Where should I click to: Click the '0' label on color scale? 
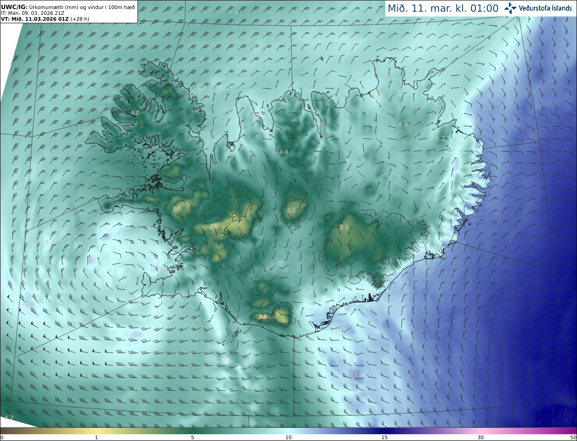pyautogui.click(x=2, y=437)
